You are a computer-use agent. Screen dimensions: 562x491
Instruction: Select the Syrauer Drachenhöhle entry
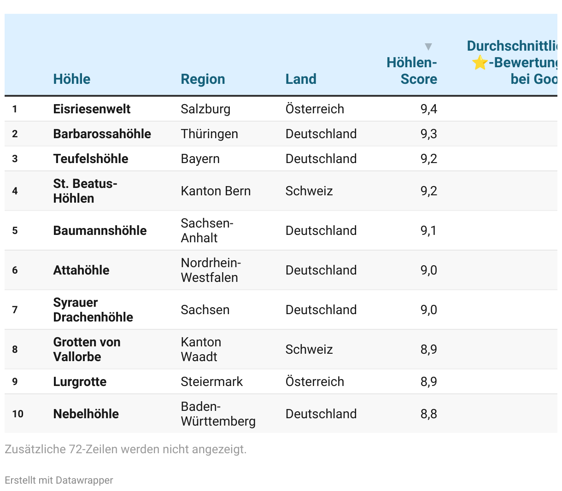93,310
